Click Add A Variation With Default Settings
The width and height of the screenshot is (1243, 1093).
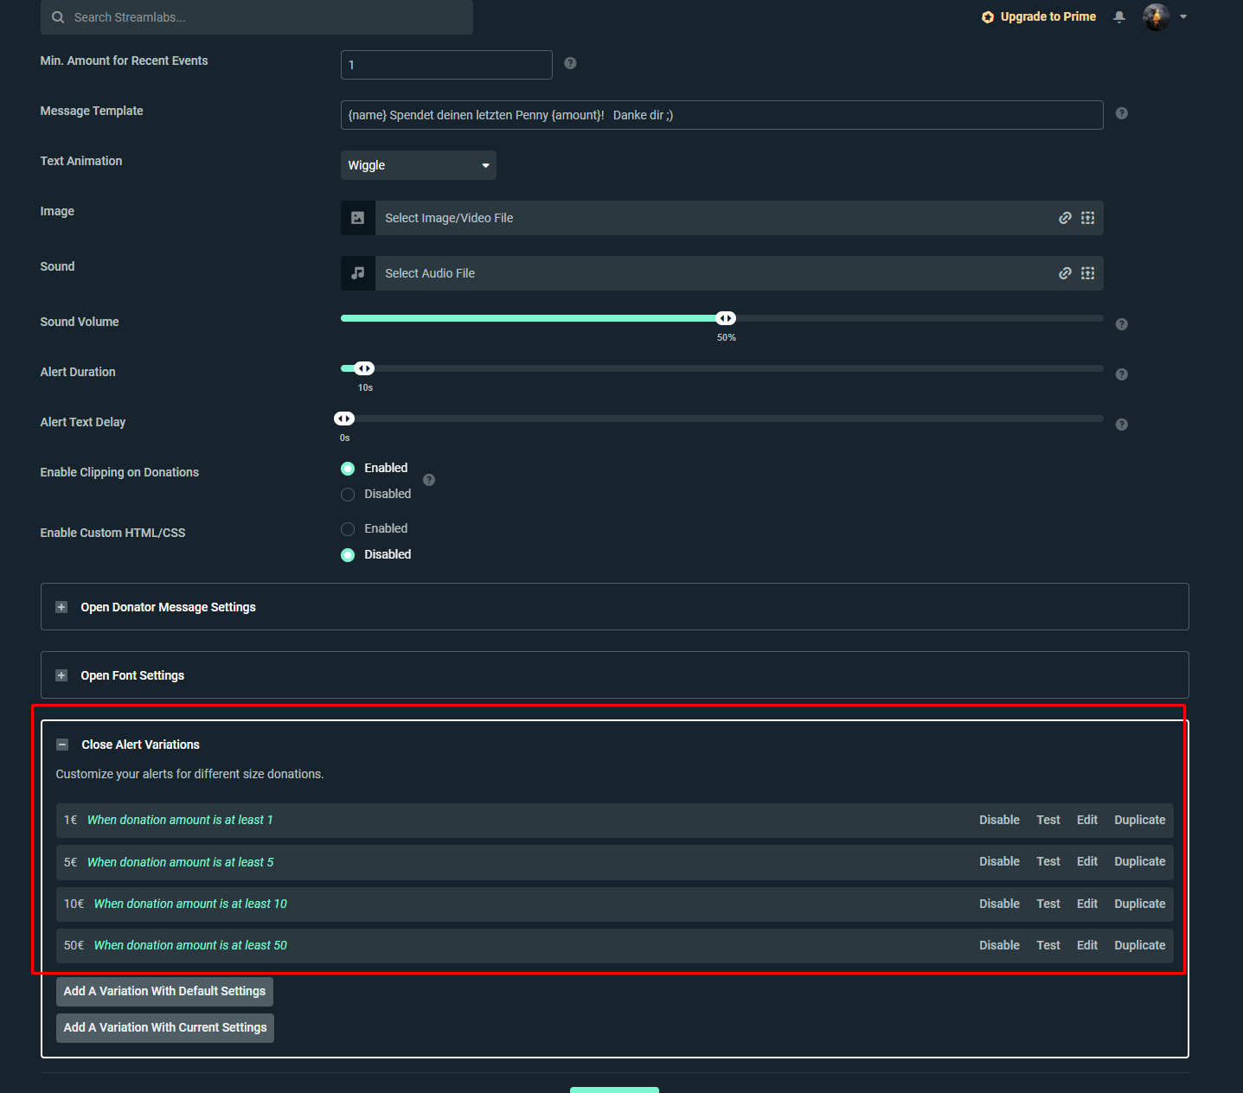coord(164,991)
